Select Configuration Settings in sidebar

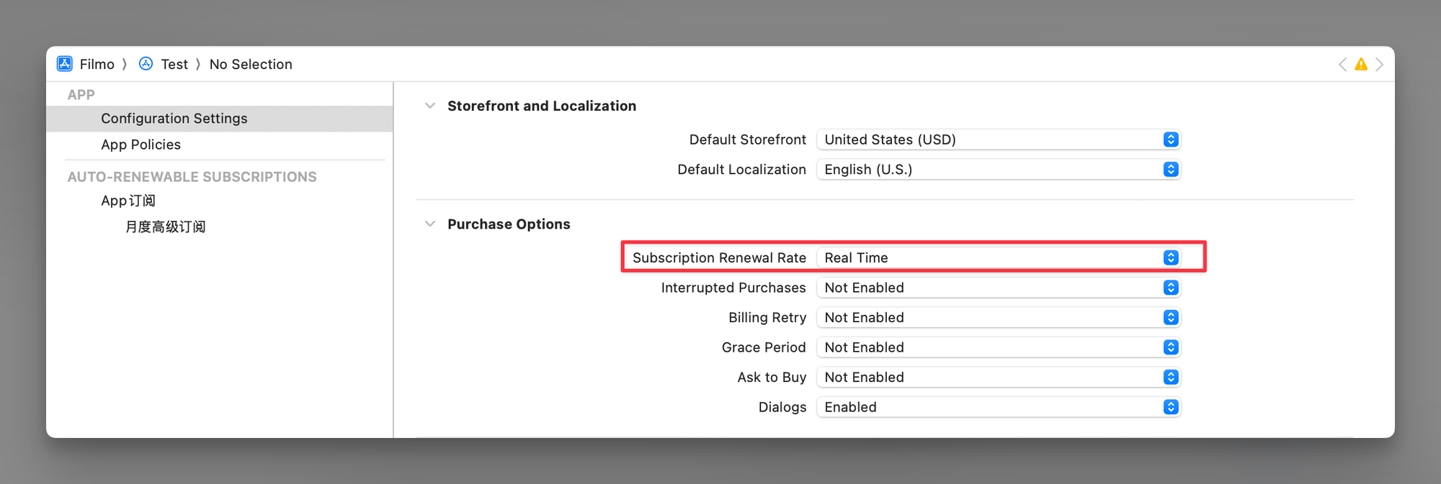(174, 119)
